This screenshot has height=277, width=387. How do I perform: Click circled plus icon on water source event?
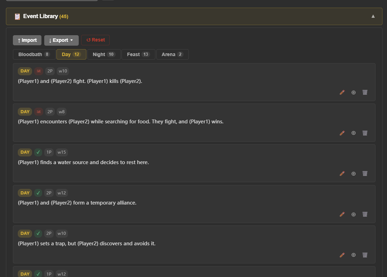point(354,174)
